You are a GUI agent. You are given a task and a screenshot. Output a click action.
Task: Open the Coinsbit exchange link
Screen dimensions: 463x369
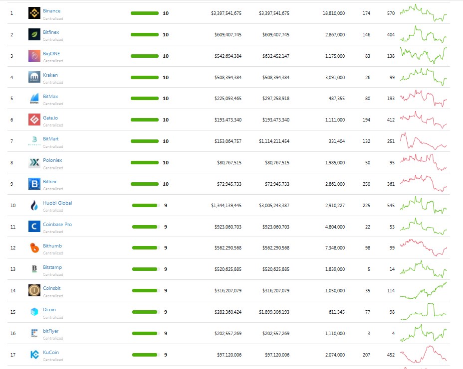[x=52, y=288]
